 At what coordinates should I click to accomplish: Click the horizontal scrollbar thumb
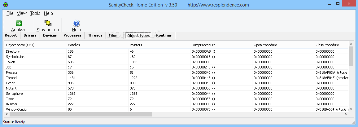pos(81,114)
